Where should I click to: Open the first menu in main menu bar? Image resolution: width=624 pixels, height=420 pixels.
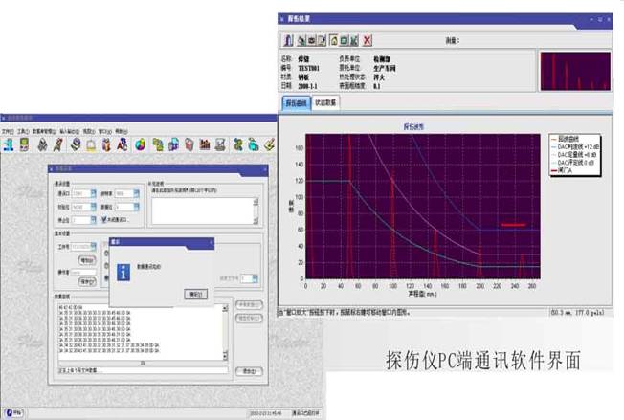point(8,129)
